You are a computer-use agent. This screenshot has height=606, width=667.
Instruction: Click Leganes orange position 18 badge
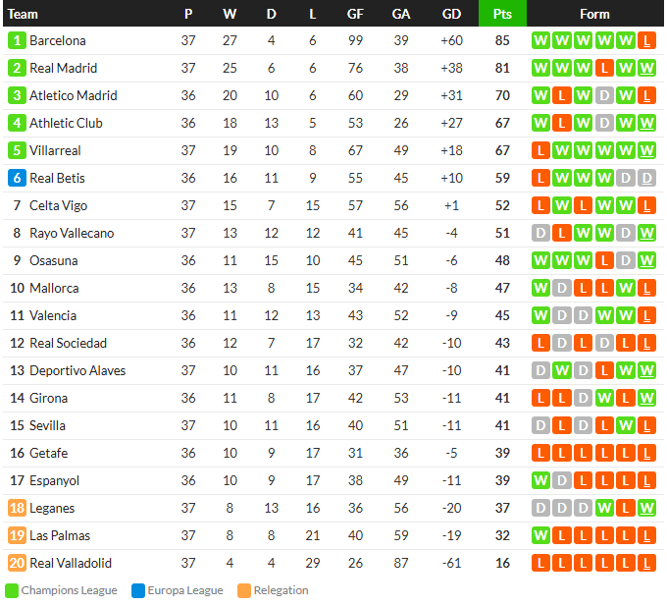coord(17,508)
